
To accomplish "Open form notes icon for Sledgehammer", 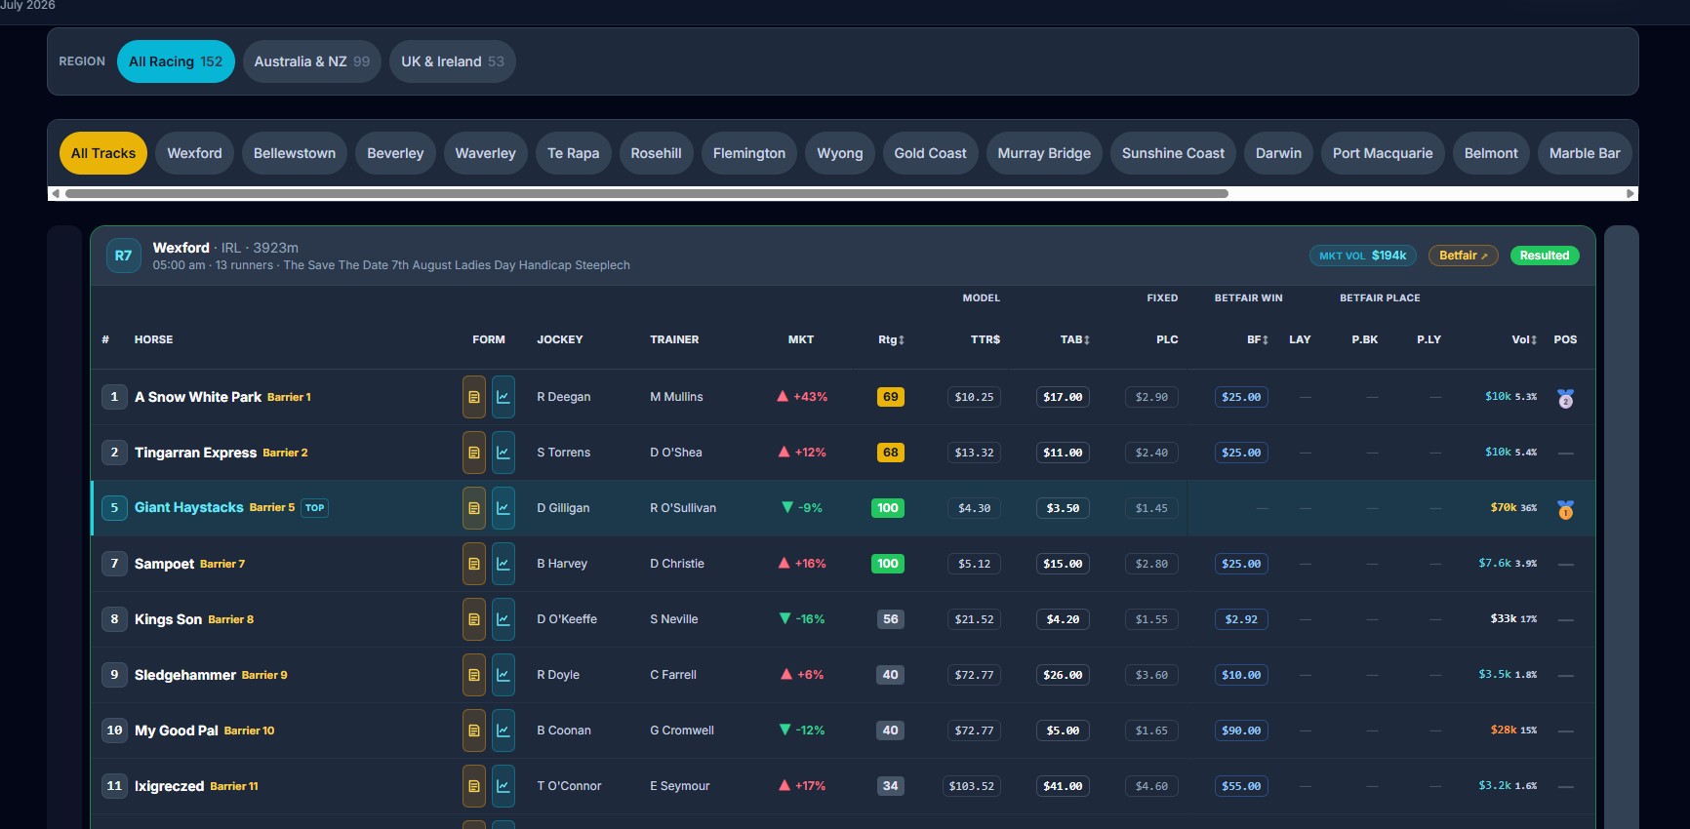I will (474, 675).
